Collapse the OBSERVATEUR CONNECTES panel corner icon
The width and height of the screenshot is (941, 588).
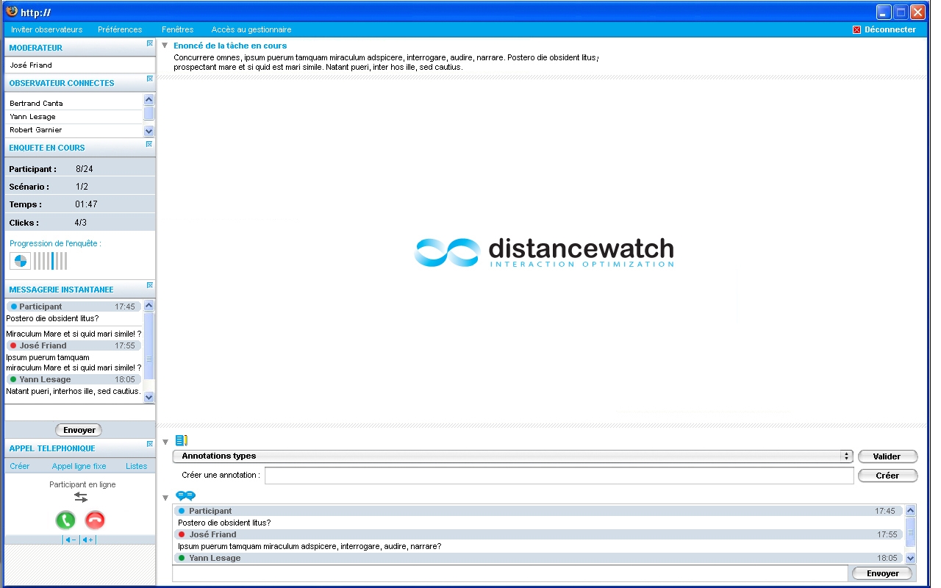click(x=150, y=79)
